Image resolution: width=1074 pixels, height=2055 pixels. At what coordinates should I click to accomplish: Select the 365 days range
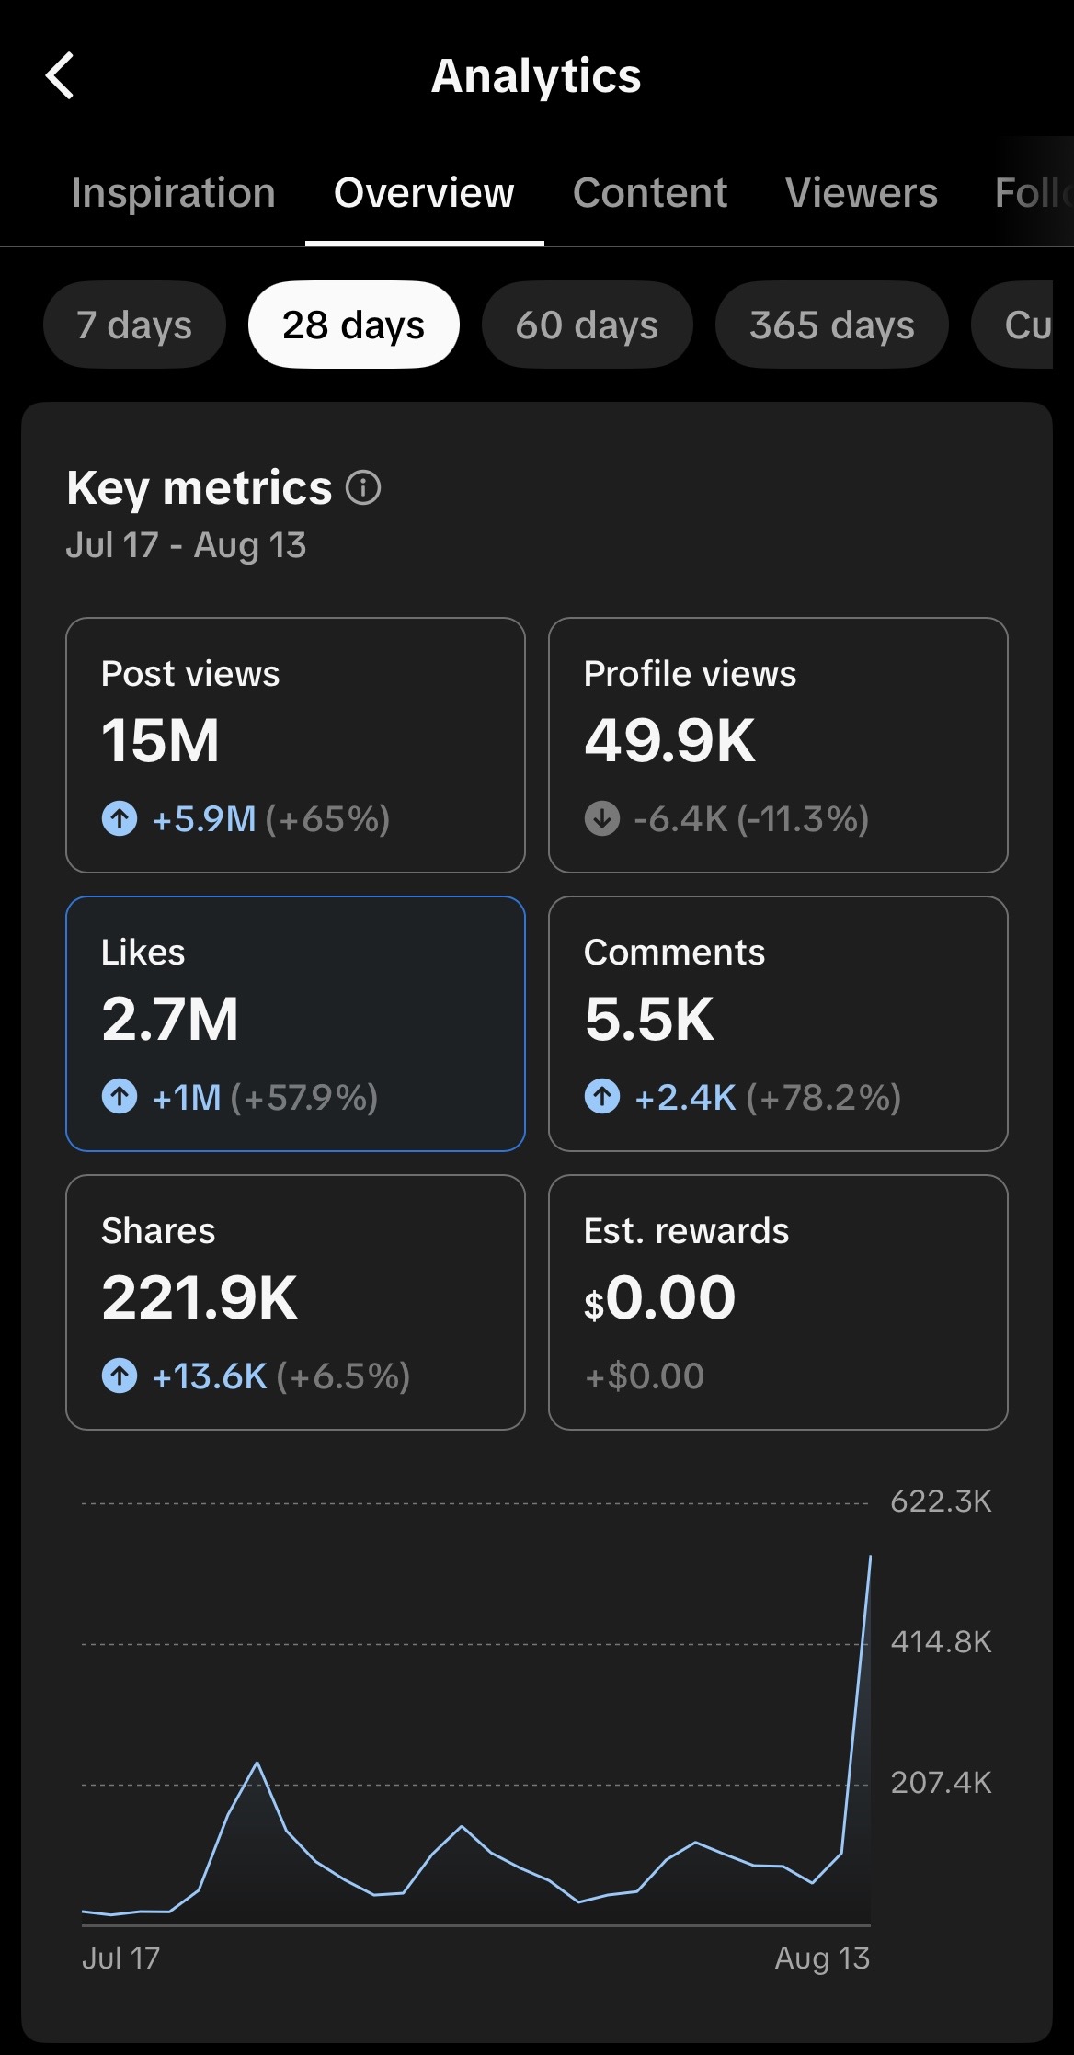point(832,325)
